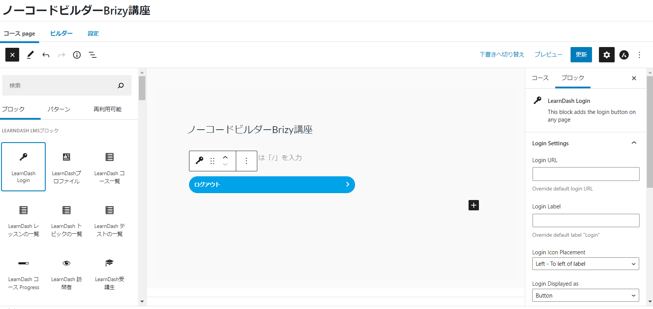This screenshot has height=309, width=653.
Task: Click the プレビュー preview link
Action: point(548,55)
